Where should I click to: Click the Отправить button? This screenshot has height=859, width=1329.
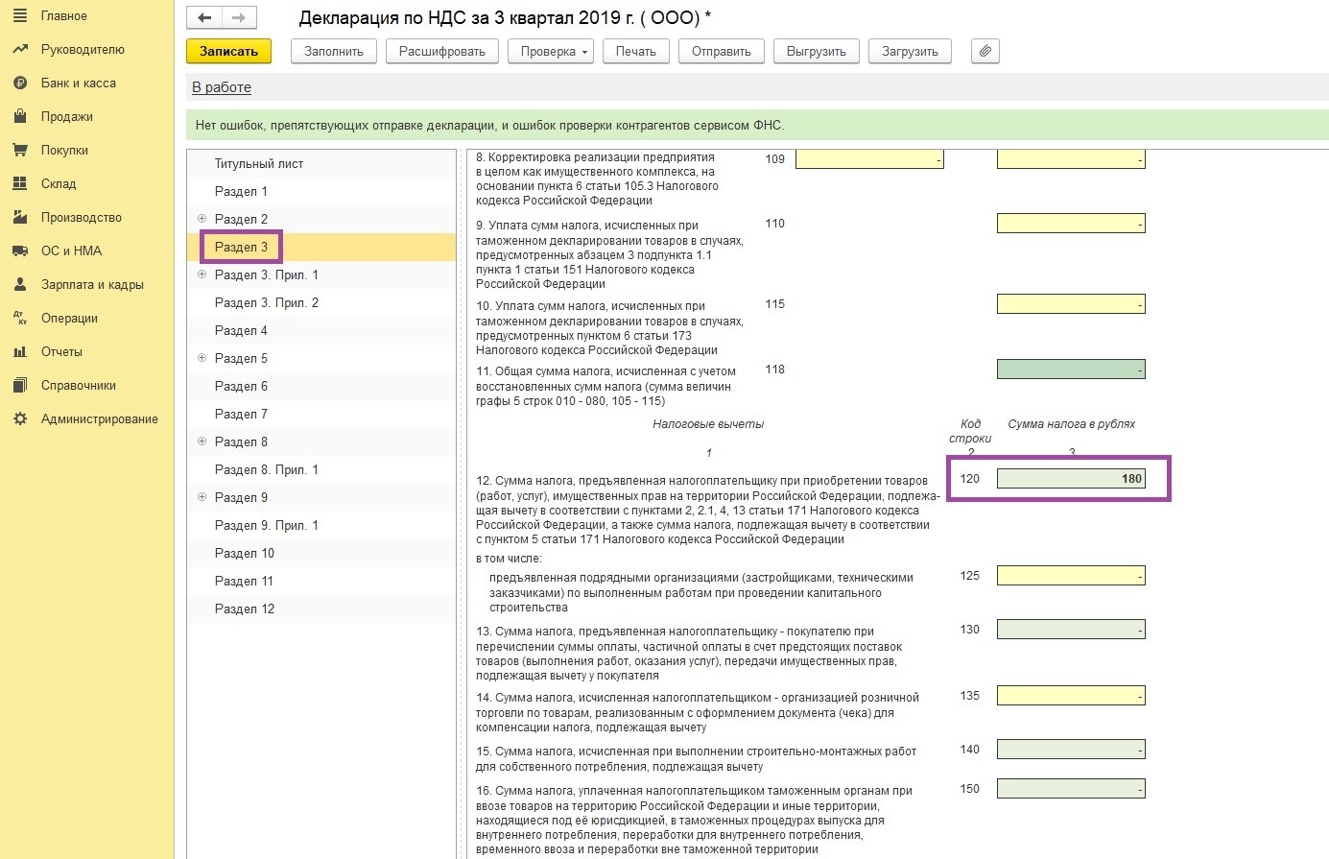[x=721, y=52]
